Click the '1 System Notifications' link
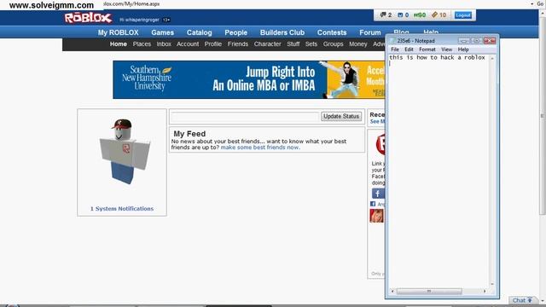 click(122, 208)
